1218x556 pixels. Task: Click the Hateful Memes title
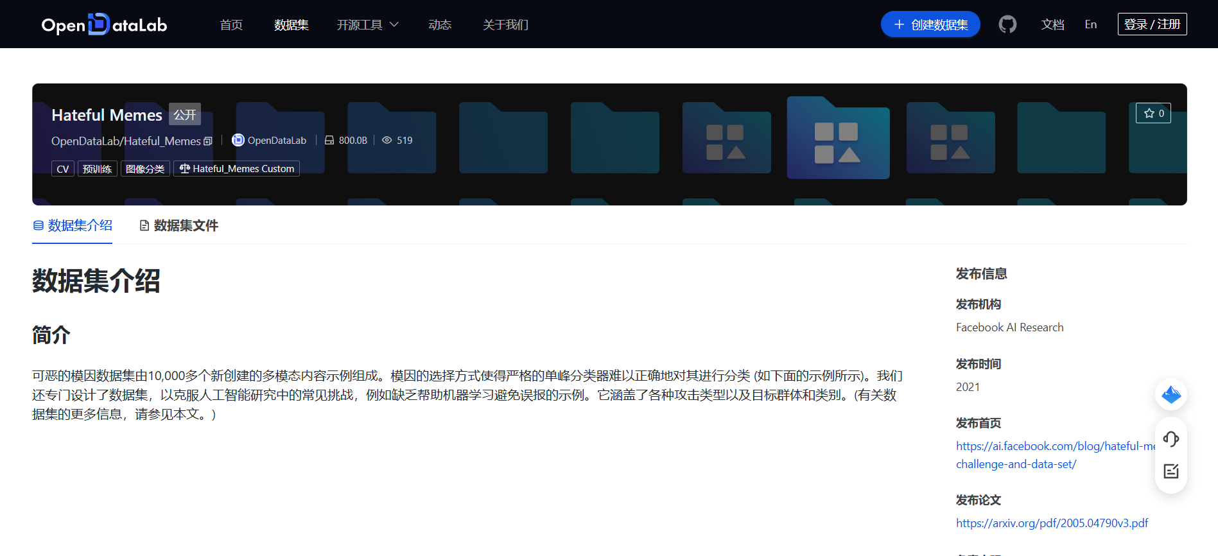point(107,115)
